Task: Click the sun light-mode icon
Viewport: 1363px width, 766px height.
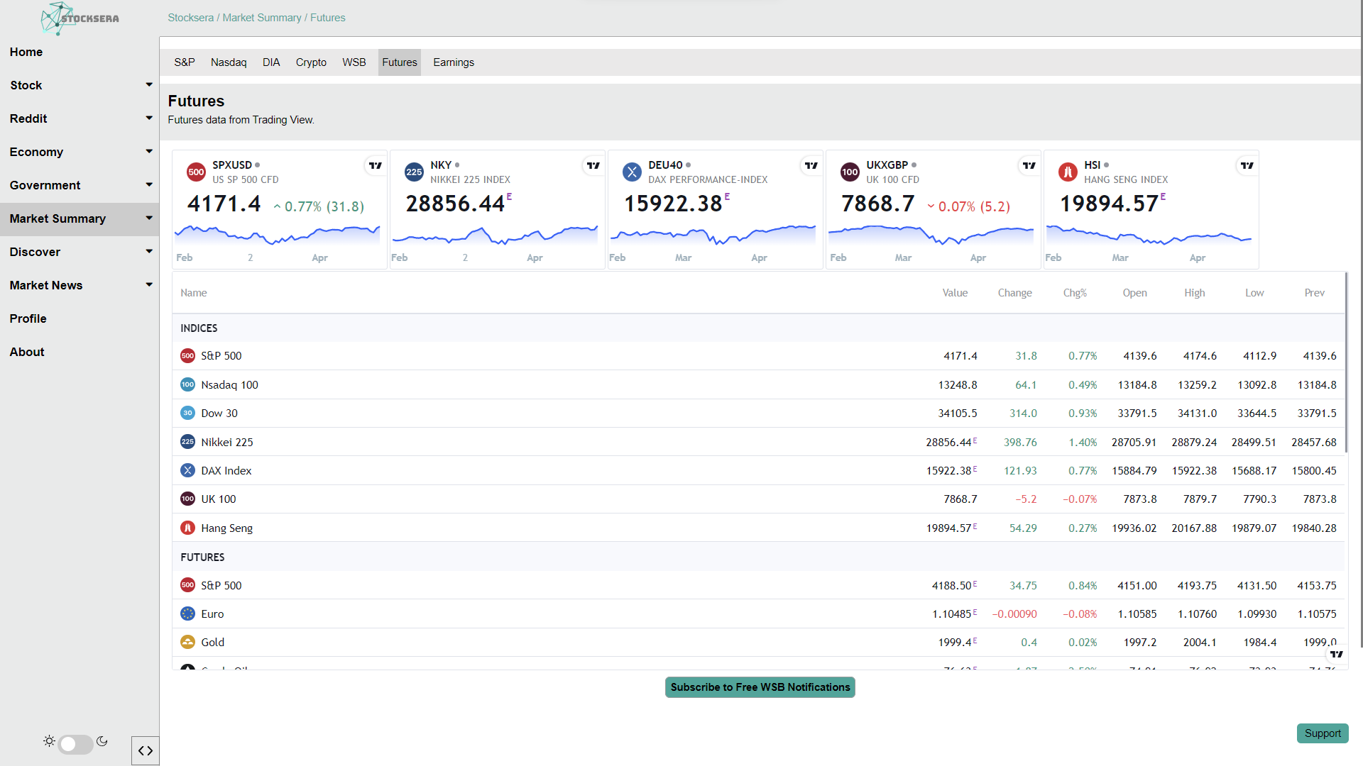Action: pos(49,741)
